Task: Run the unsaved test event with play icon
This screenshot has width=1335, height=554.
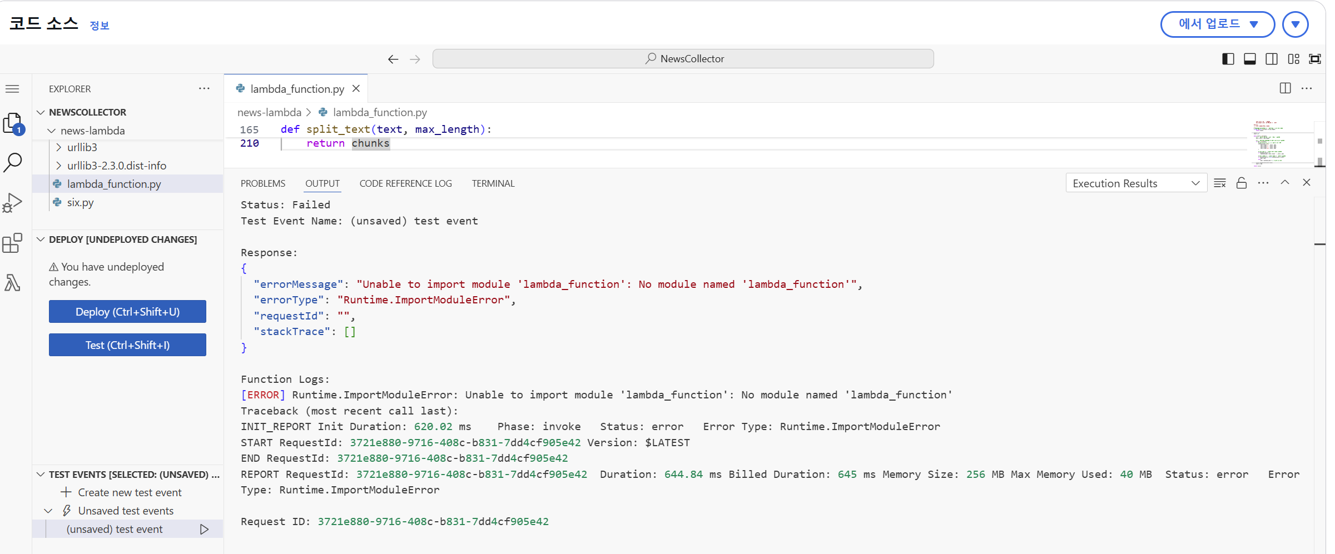Action: (x=204, y=529)
